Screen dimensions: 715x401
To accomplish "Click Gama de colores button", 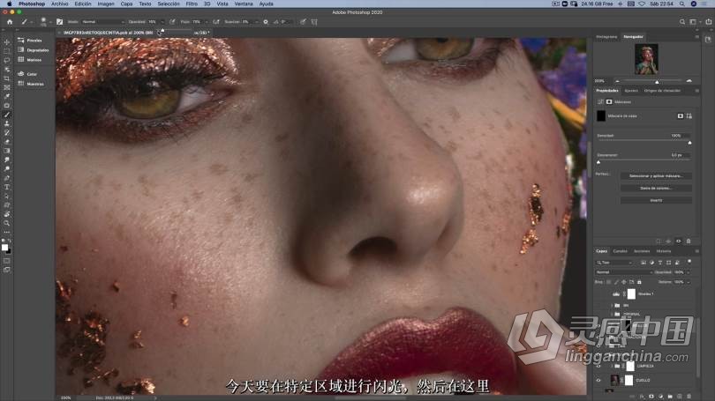I will pos(656,188).
